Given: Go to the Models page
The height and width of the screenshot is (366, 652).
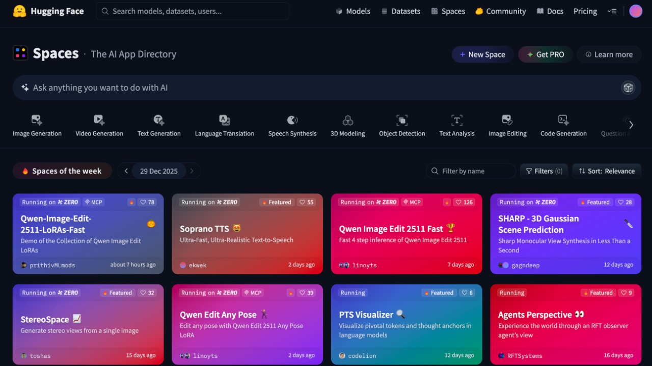Looking at the screenshot, I should (x=353, y=11).
